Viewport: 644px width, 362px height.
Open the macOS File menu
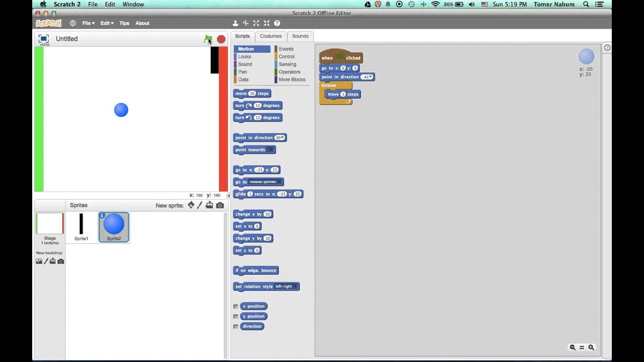93,4
